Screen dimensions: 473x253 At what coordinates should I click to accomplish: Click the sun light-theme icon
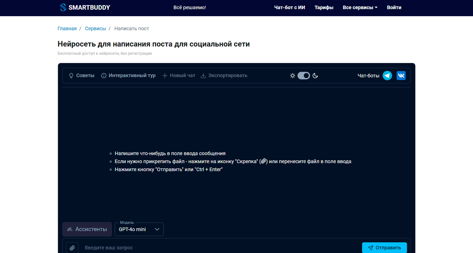(292, 76)
